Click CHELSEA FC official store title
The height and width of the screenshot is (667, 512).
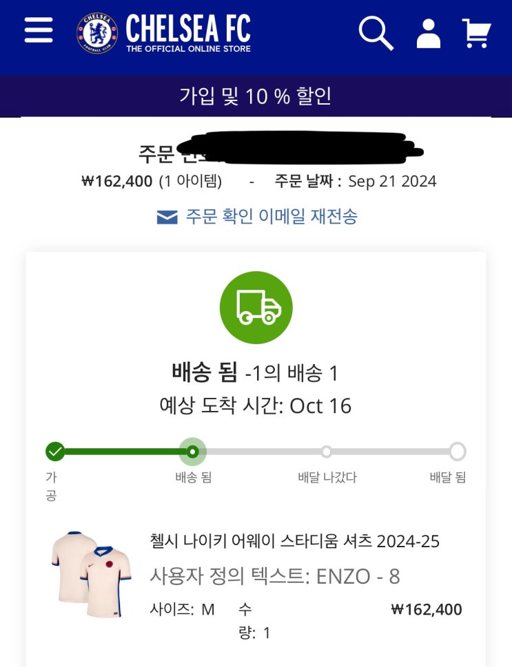(x=187, y=33)
